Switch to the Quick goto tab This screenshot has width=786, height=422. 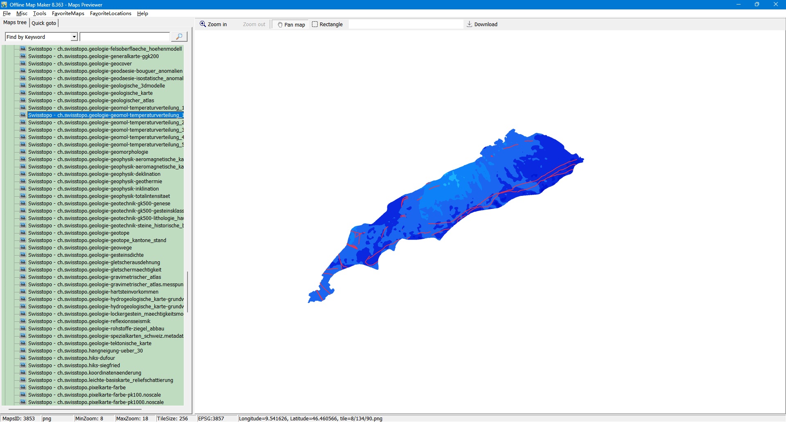tap(44, 23)
